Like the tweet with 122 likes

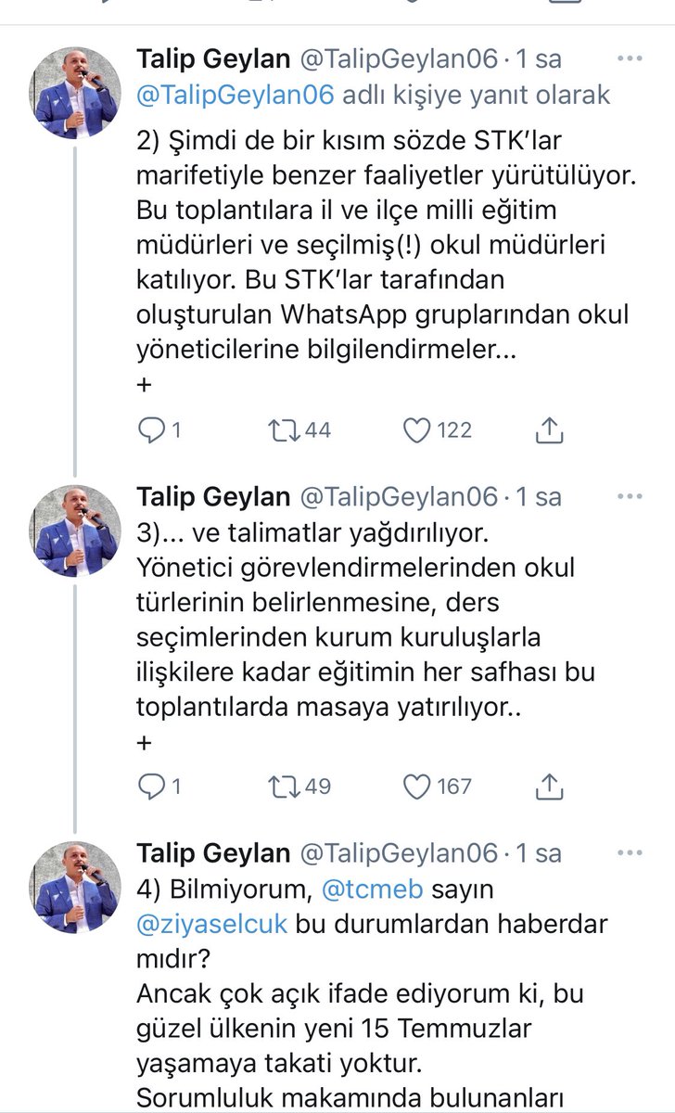click(x=418, y=430)
